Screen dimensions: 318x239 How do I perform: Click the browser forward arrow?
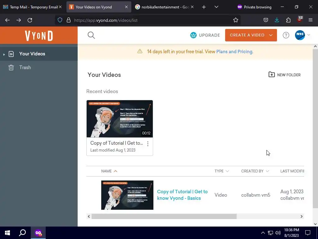click(19, 20)
